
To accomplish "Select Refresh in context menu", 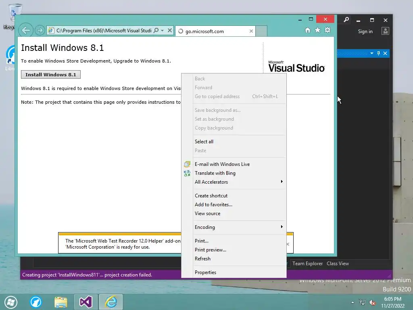I will tap(234, 259).
